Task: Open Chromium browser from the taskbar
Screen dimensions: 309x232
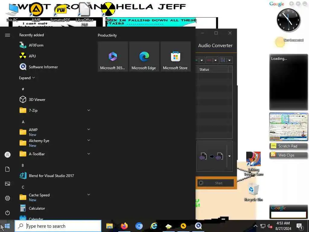Action: [139, 226]
